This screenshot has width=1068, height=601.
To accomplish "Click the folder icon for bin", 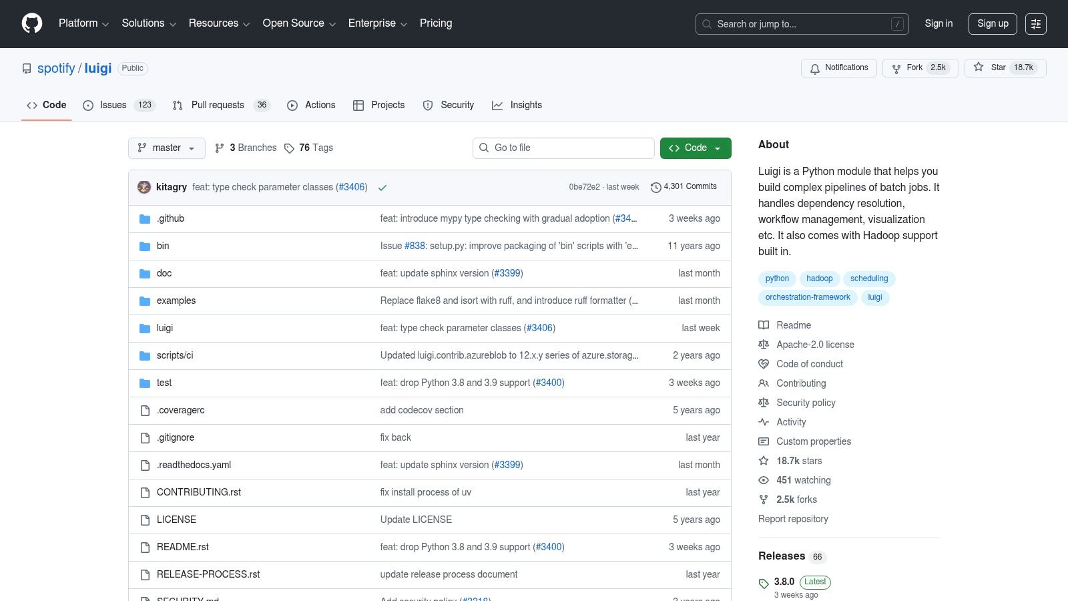I will point(145,246).
